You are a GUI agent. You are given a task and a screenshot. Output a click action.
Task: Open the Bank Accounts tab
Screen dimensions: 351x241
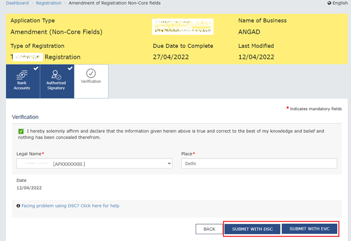[x=23, y=81]
